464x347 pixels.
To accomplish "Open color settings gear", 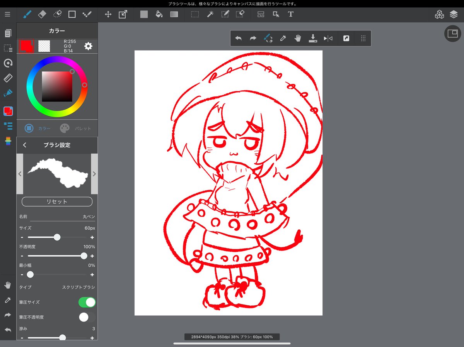I will tap(88, 46).
